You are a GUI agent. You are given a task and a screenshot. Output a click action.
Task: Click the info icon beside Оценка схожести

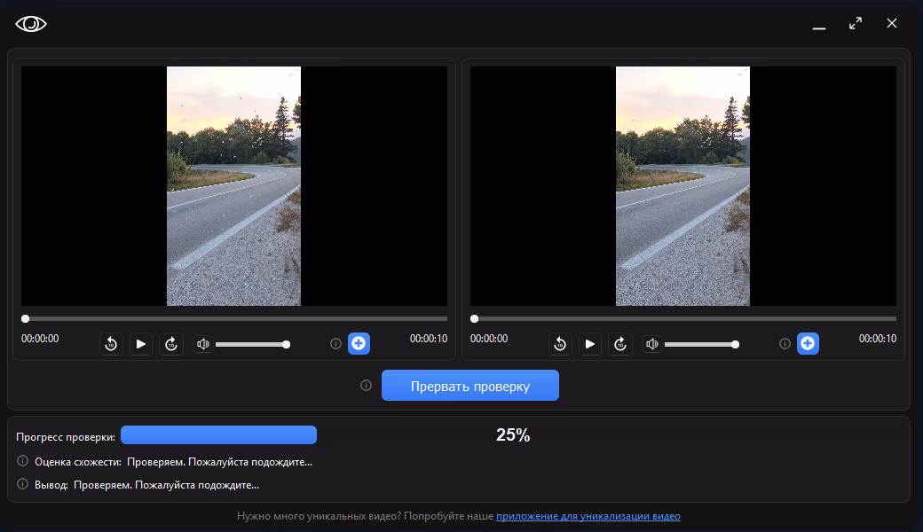pyautogui.click(x=23, y=461)
